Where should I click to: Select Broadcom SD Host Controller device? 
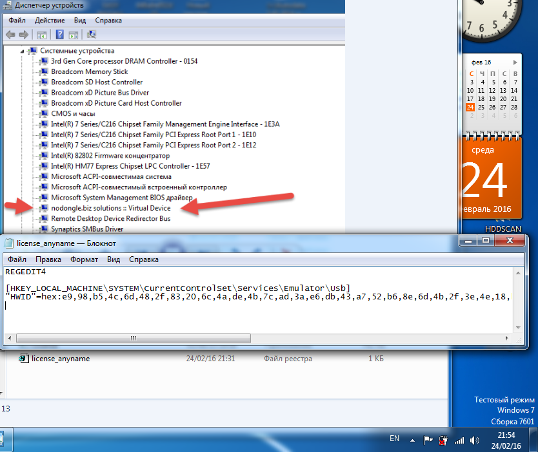coord(97,82)
